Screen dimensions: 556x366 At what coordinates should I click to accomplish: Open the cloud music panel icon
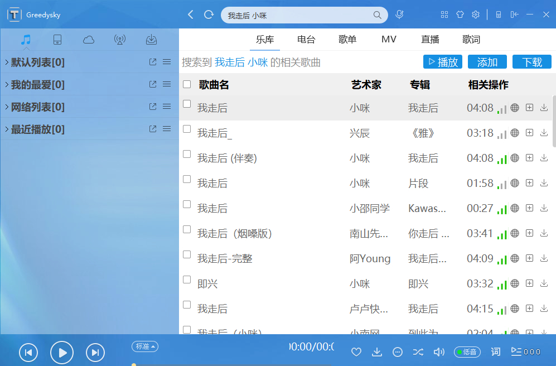[89, 40]
